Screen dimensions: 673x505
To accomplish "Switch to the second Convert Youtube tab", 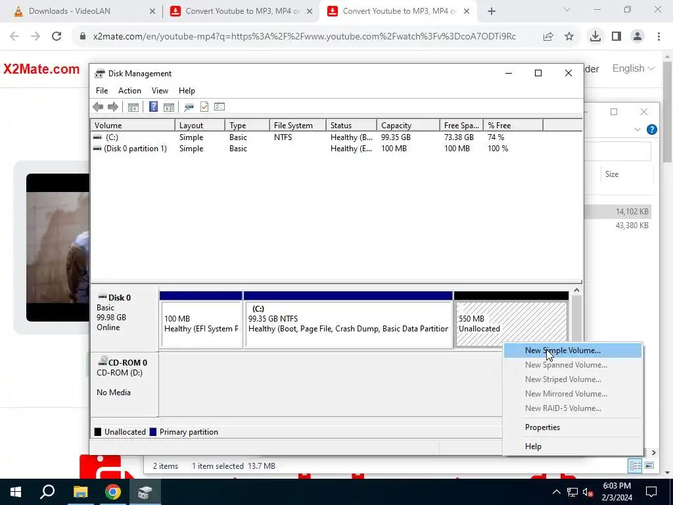I will (x=398, y=11).
